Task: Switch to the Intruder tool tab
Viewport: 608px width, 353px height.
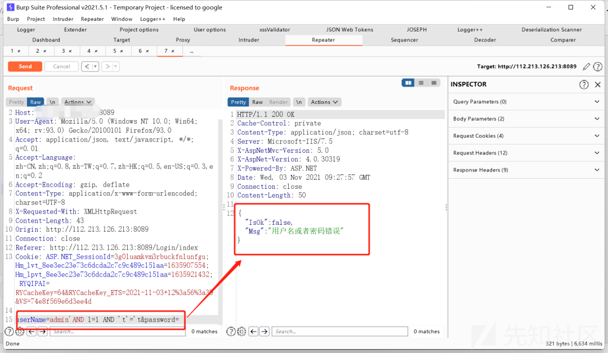Action: pos(249,40)
